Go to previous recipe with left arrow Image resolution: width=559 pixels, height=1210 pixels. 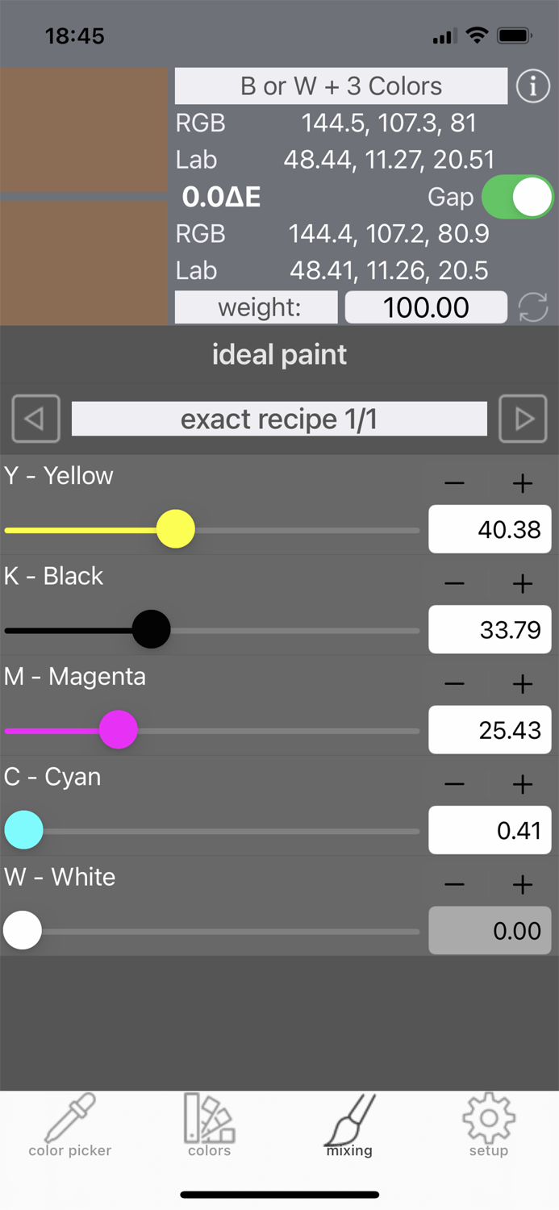point(35,419)
